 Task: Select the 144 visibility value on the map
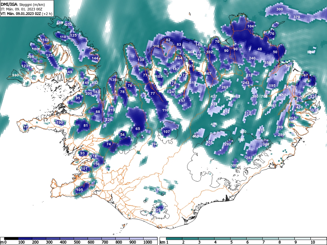[x=95, y=58]
